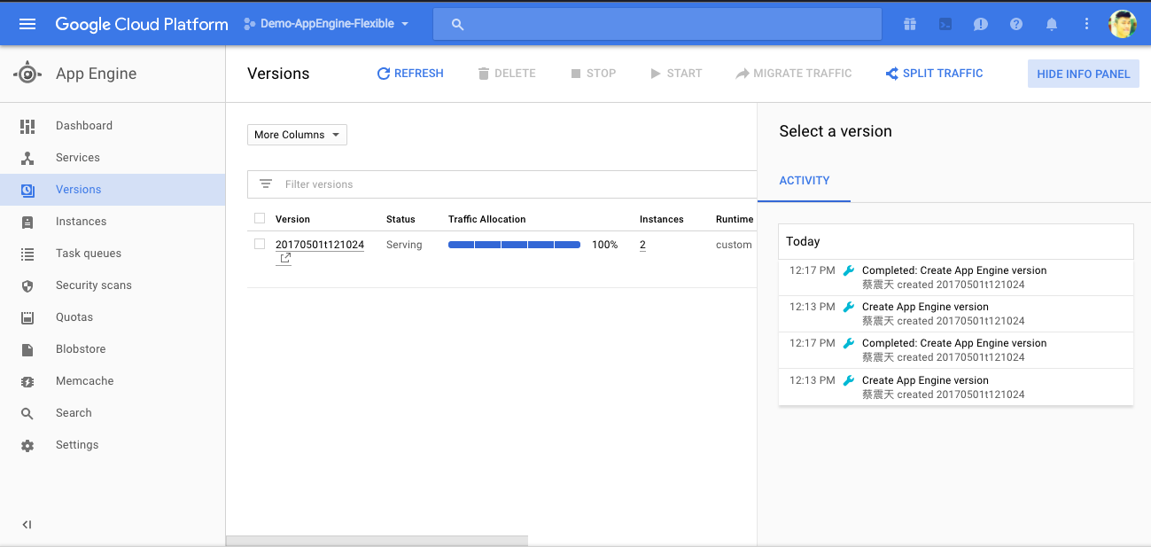Hide the info panel
The width and height of the screenshot is (1151, 547).
click(x=1083, y=74)
